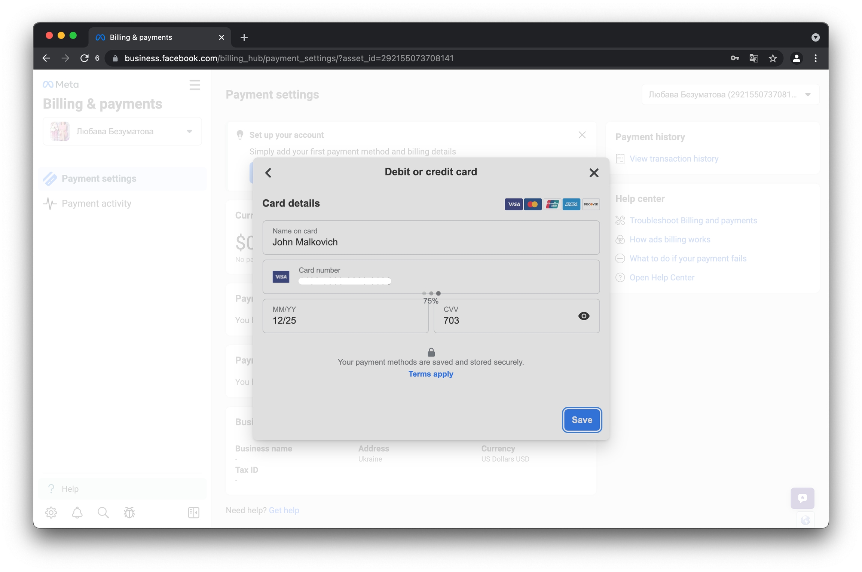Open the Terms apply link
The width and height of the screenshot is (862, 572).
[431, 374]
